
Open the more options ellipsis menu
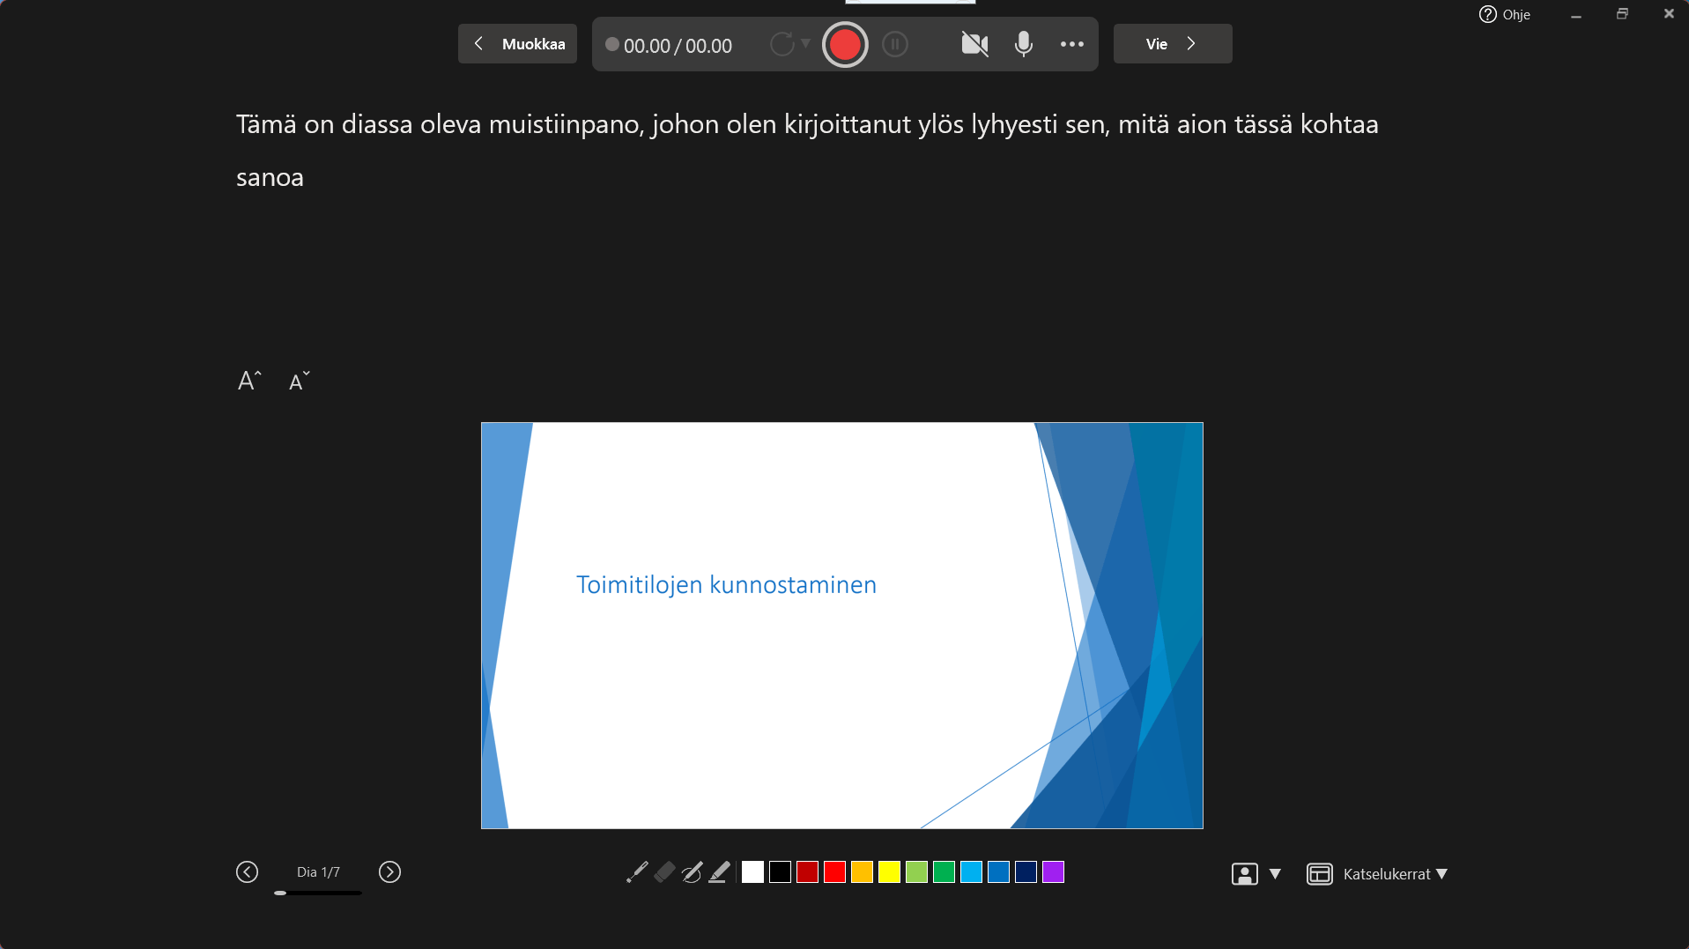tap(1072, 44)
